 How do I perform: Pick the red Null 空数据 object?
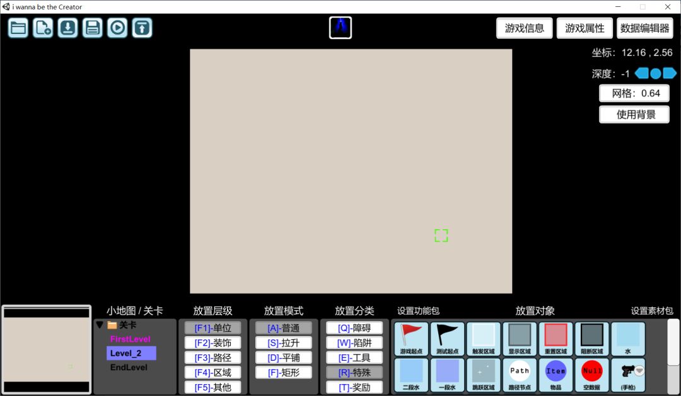pos(592,375)
